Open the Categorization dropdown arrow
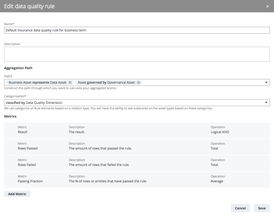Screen dimensions: 274x216 266,103
